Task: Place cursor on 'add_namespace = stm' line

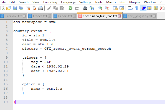Action: click(x=34, y=22)
